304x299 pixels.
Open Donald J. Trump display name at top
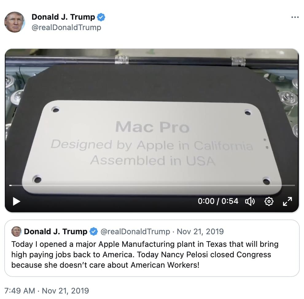coord(63,17)
